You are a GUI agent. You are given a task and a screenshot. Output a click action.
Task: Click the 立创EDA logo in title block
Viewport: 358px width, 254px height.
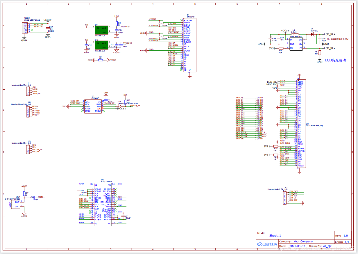(x=267, y=244)
